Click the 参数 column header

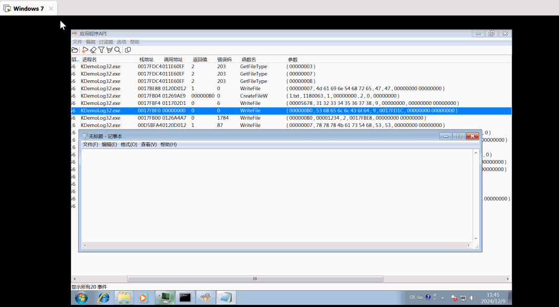[x=293, y=59]
